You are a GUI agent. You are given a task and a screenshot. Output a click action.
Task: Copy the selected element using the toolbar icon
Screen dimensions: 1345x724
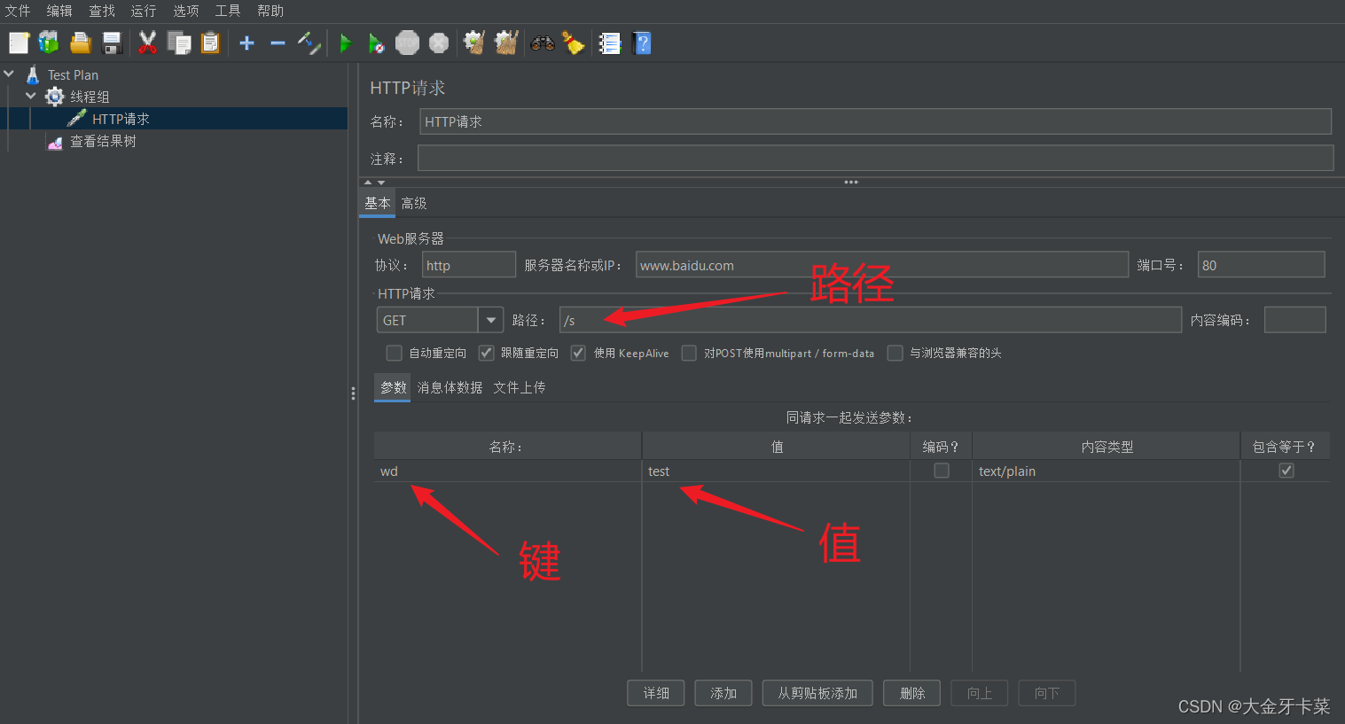(x=179, y=43)
